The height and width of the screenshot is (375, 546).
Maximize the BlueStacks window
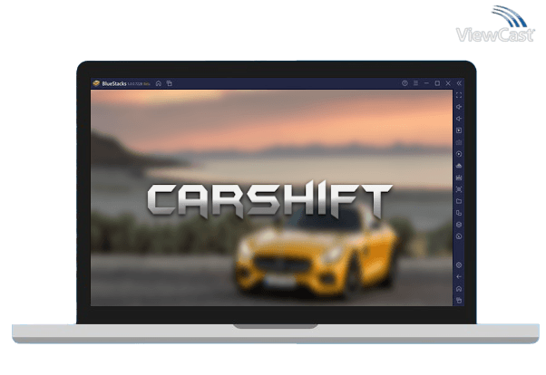[437, 83]
